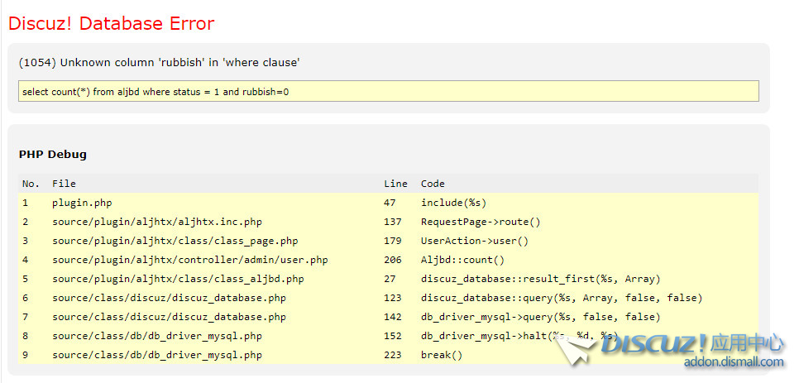
Task: Click the Unknown column 'rubbish' error message
Action: (159, 63)
